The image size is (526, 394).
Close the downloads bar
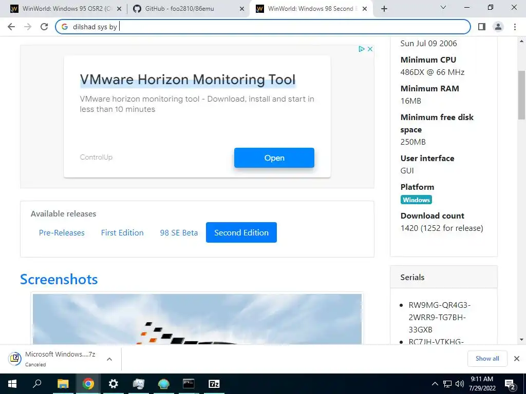(x=517, y=359)
